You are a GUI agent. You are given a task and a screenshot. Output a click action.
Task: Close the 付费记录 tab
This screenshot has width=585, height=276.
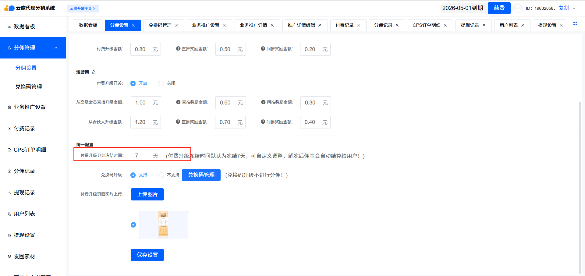[x=358, y=25]
